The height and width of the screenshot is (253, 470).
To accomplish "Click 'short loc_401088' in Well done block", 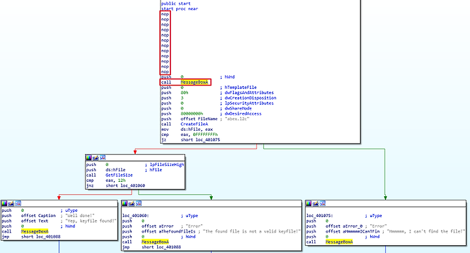I will point(40,237).
